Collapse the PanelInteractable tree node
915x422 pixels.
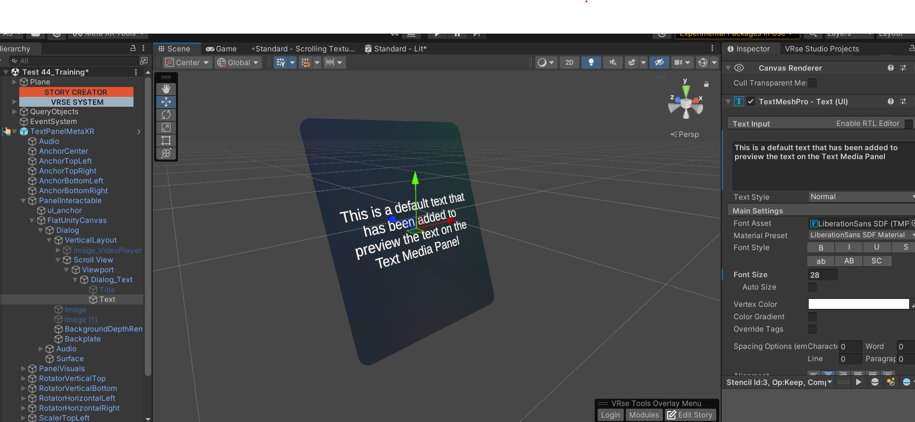pos(23,201)
